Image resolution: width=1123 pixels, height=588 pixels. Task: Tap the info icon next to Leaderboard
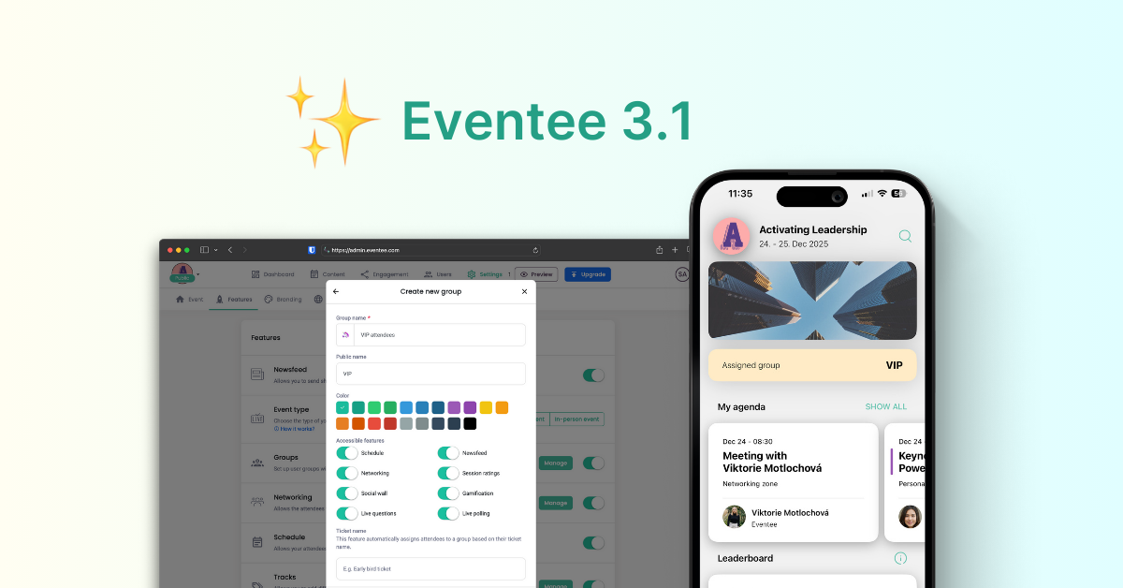[x=900, y=558]
